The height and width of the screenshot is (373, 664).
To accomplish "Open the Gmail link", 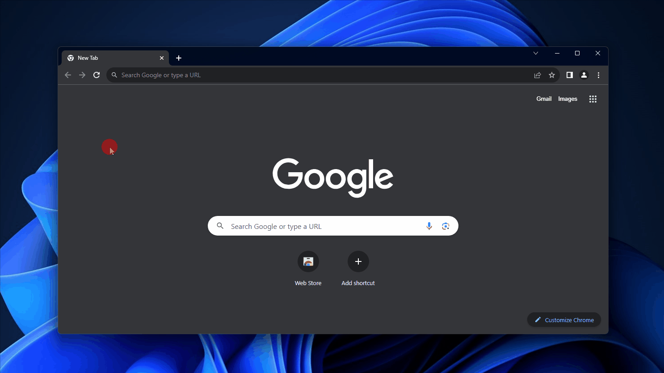I will pyautogui.click(x=544, y=99).
